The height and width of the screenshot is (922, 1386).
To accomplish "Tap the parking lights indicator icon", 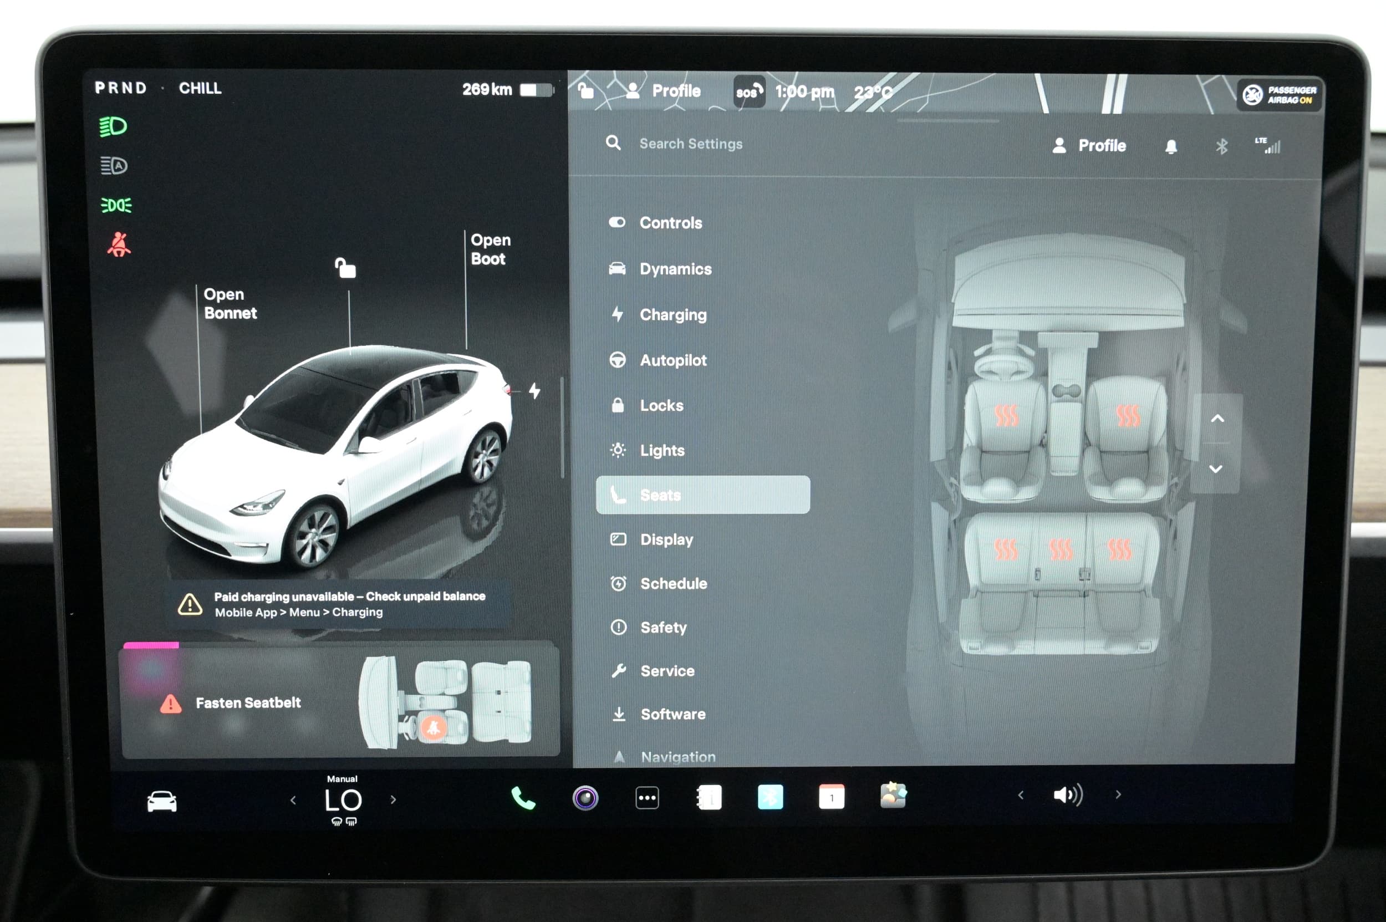I will pyautogui.click(x=116, y=205).
